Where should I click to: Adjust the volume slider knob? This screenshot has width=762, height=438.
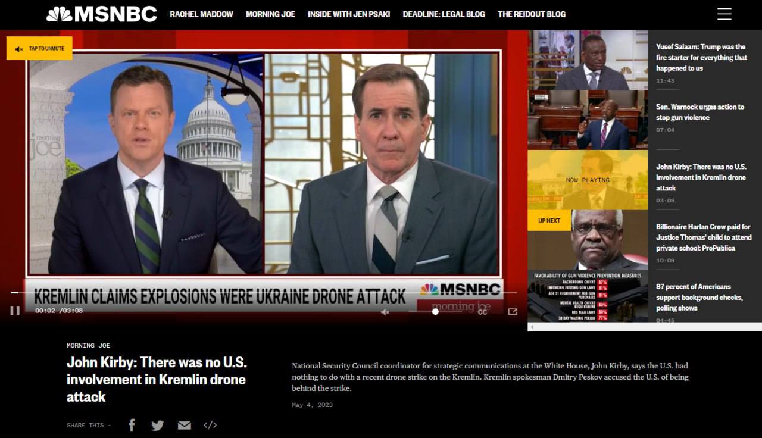pos(435,311)
